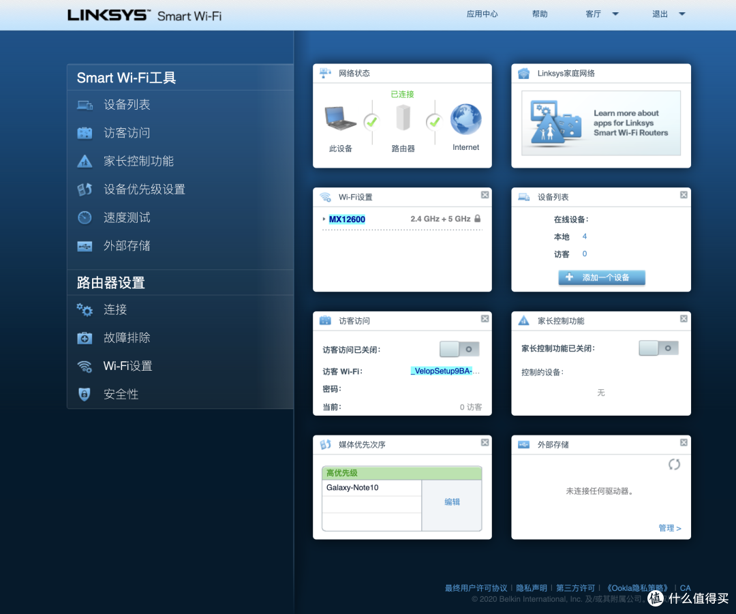Close the 外部存储 widget
Image resolution: width=736 pixels, height=614 pixels.
pos(684,443)
